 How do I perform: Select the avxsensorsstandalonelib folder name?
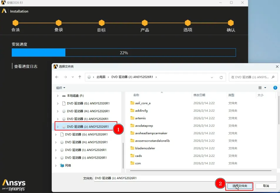click(152, 141)
